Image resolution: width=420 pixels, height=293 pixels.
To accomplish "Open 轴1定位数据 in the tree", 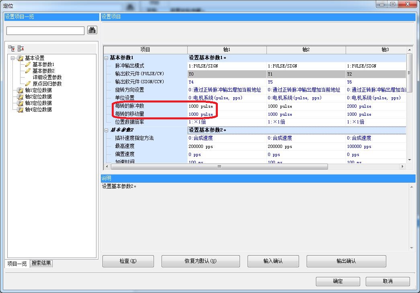I will click(38, 90).
